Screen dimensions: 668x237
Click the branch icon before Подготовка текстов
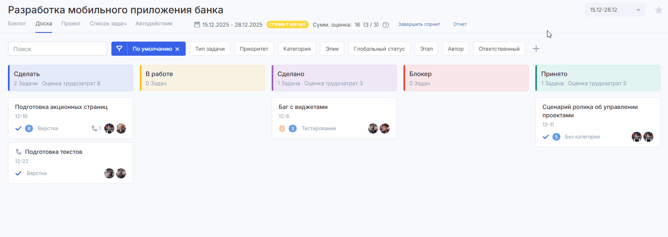click(18, 152)
